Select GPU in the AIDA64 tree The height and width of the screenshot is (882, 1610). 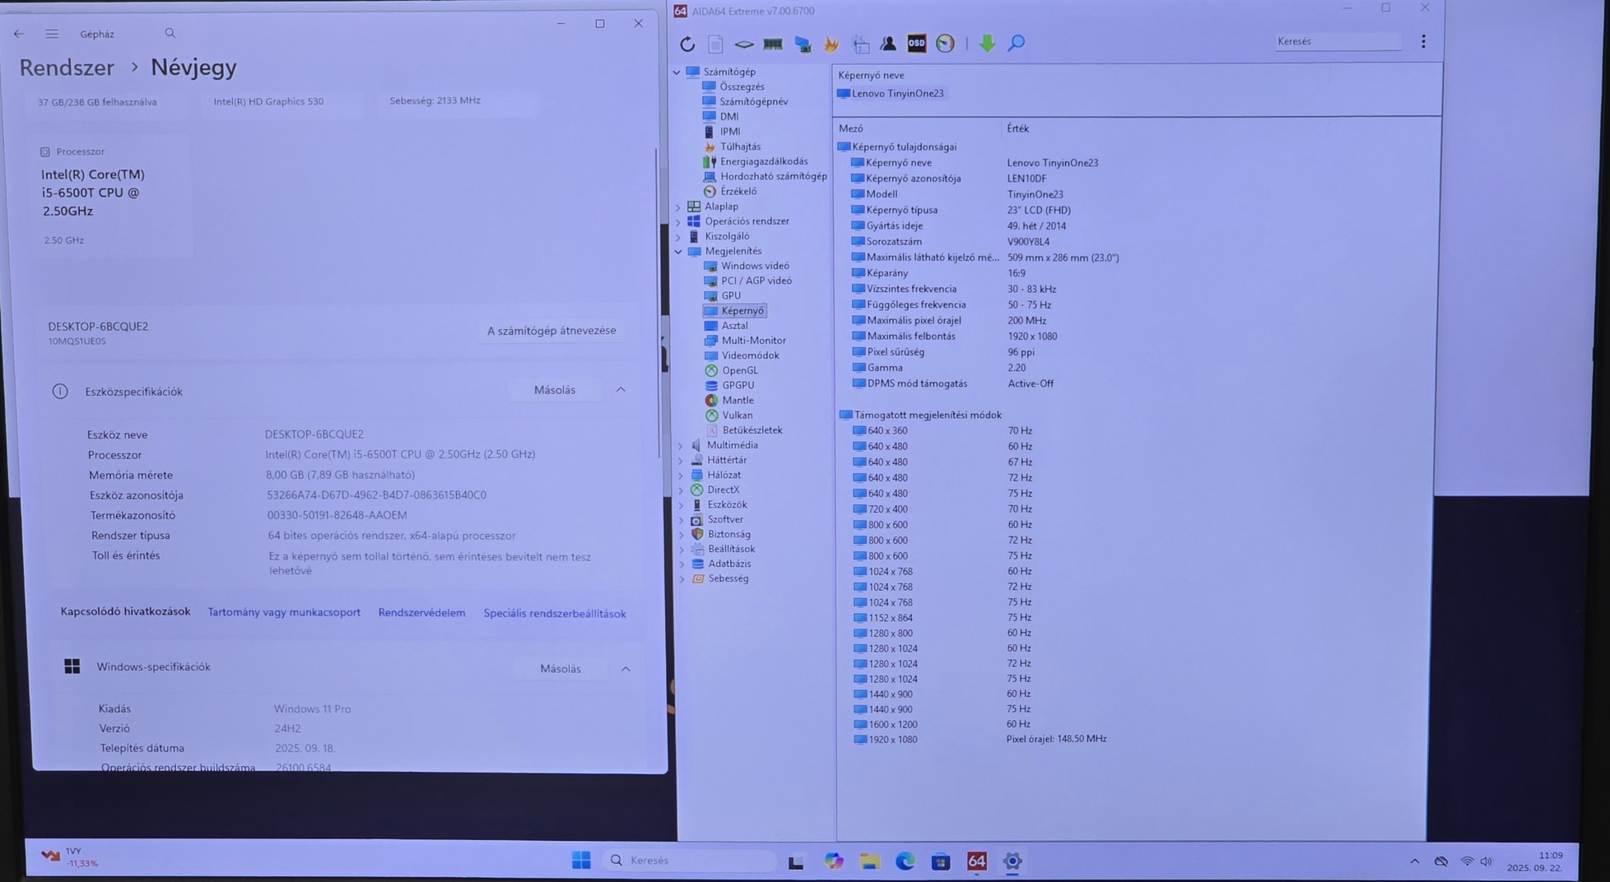(731, 295)
